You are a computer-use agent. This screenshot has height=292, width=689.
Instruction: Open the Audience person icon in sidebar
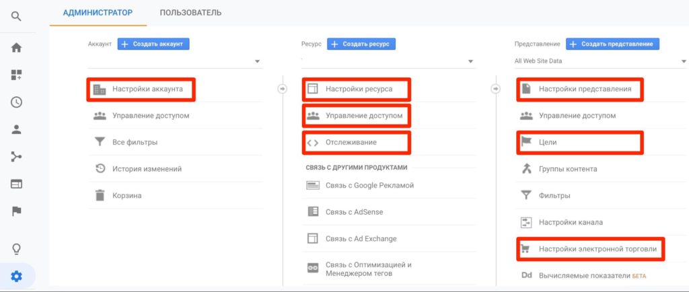[17, 129]
